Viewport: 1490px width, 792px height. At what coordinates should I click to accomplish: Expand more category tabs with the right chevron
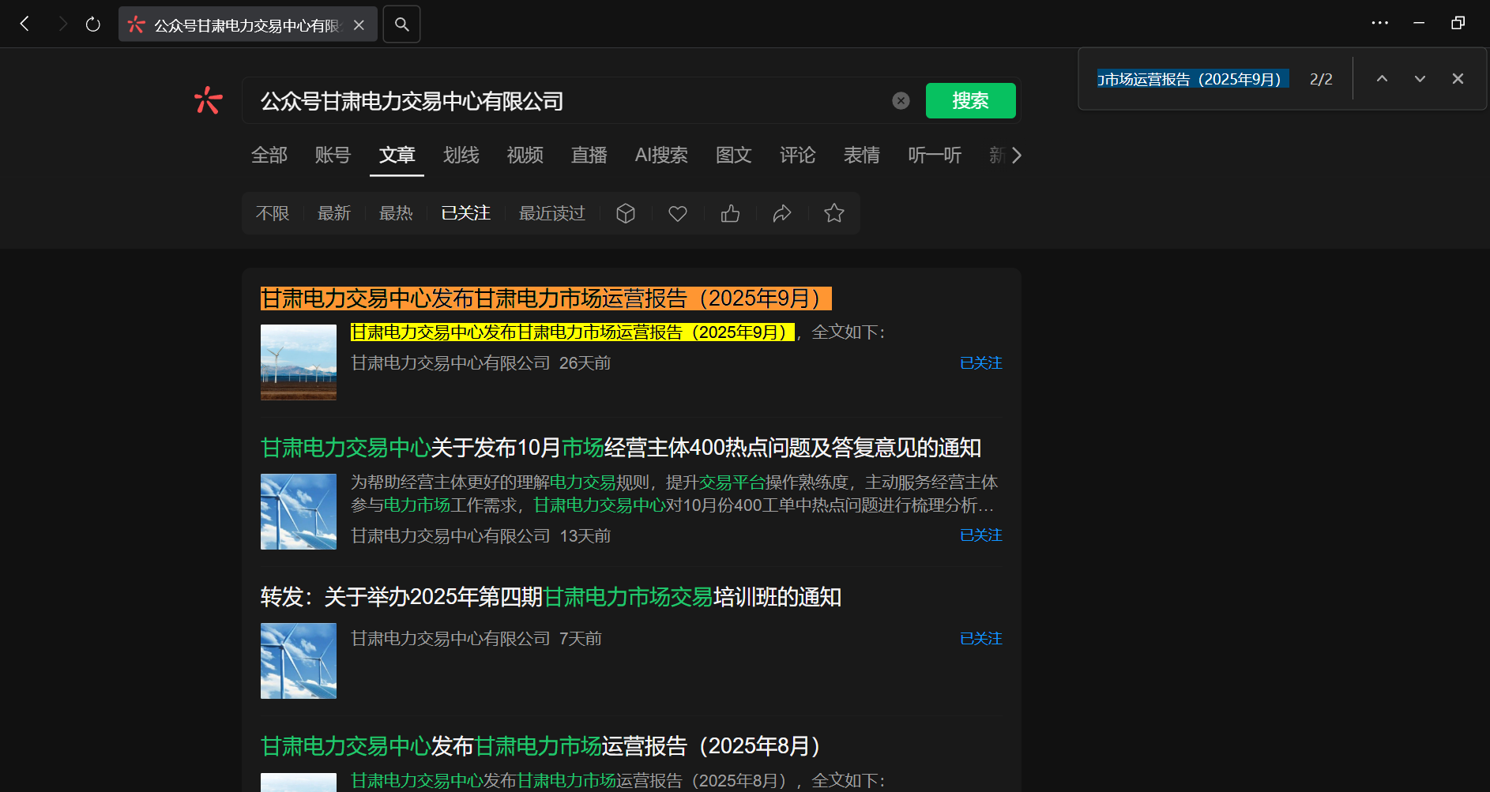1016,156
